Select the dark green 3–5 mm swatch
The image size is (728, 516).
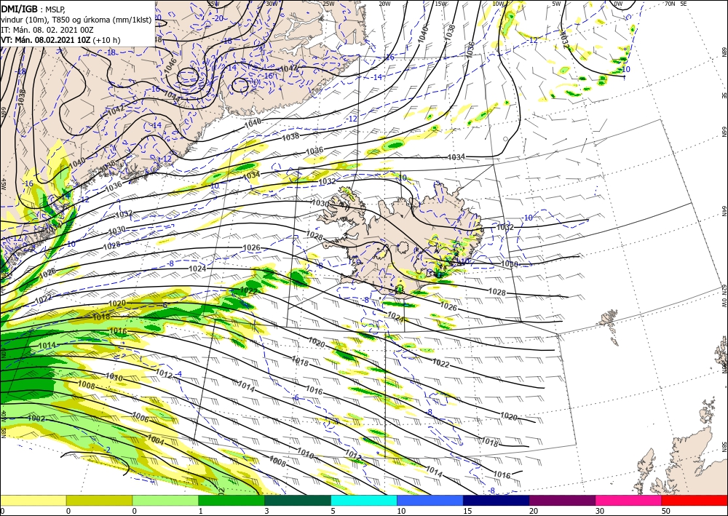[x=298, y=501]
